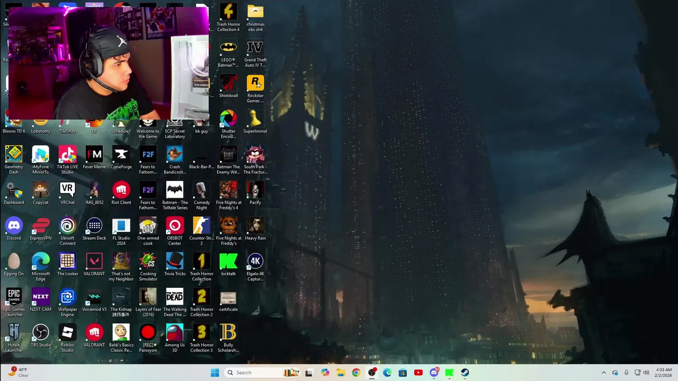Viewport: 678px width, 381px height.
Task: Open Five Nights at Freddy's 4
Action: pyautogui.click(x=228, y=196)
